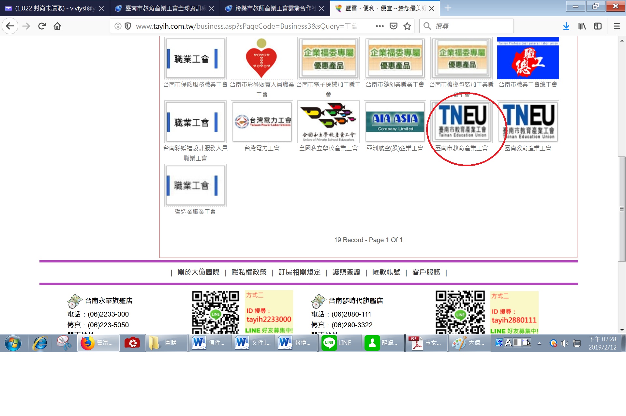Click the address bar URL
The width and height of the screenshot is (626, 416).
246,26
